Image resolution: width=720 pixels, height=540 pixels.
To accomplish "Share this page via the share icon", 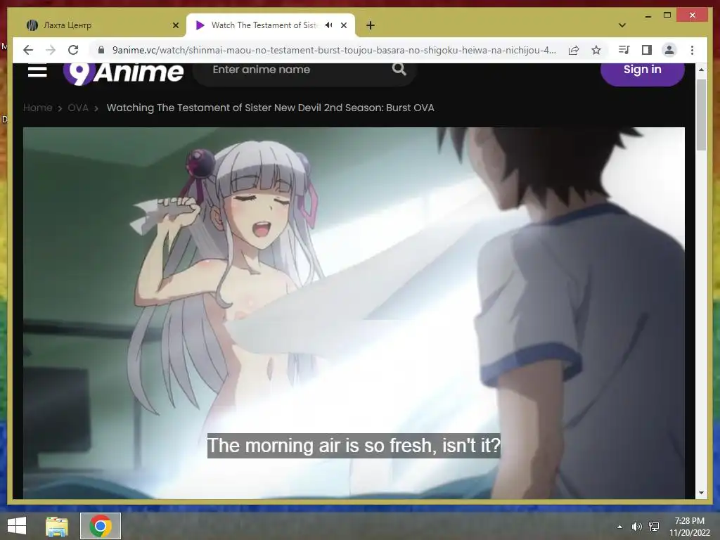I will (574, 50).
